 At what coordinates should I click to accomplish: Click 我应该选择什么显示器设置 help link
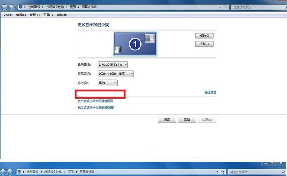pyautogui.click(x=96, y=108)
